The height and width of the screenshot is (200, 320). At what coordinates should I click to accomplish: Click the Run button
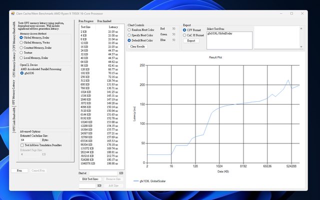[x=19, y=170]
